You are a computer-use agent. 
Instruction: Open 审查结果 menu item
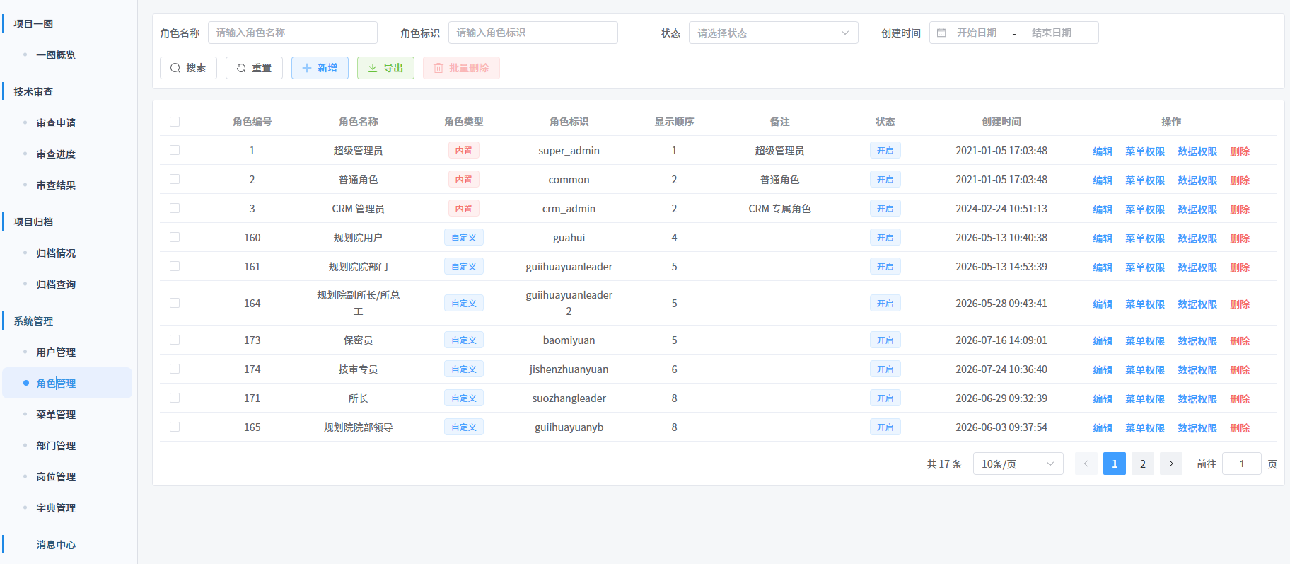click(x=56, y=185)
